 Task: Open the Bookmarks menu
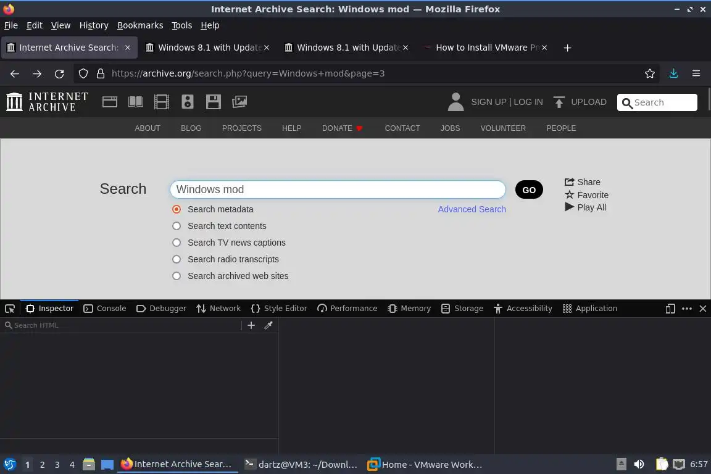pyautogui.click(x=140, y=25)
